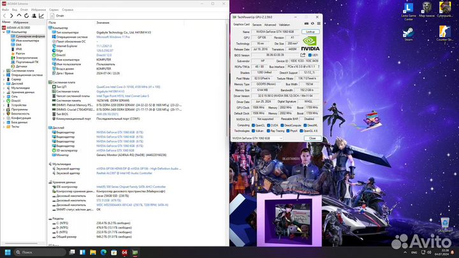Open the DirectX 12.0 value link
459x258 pixels.
104,55
